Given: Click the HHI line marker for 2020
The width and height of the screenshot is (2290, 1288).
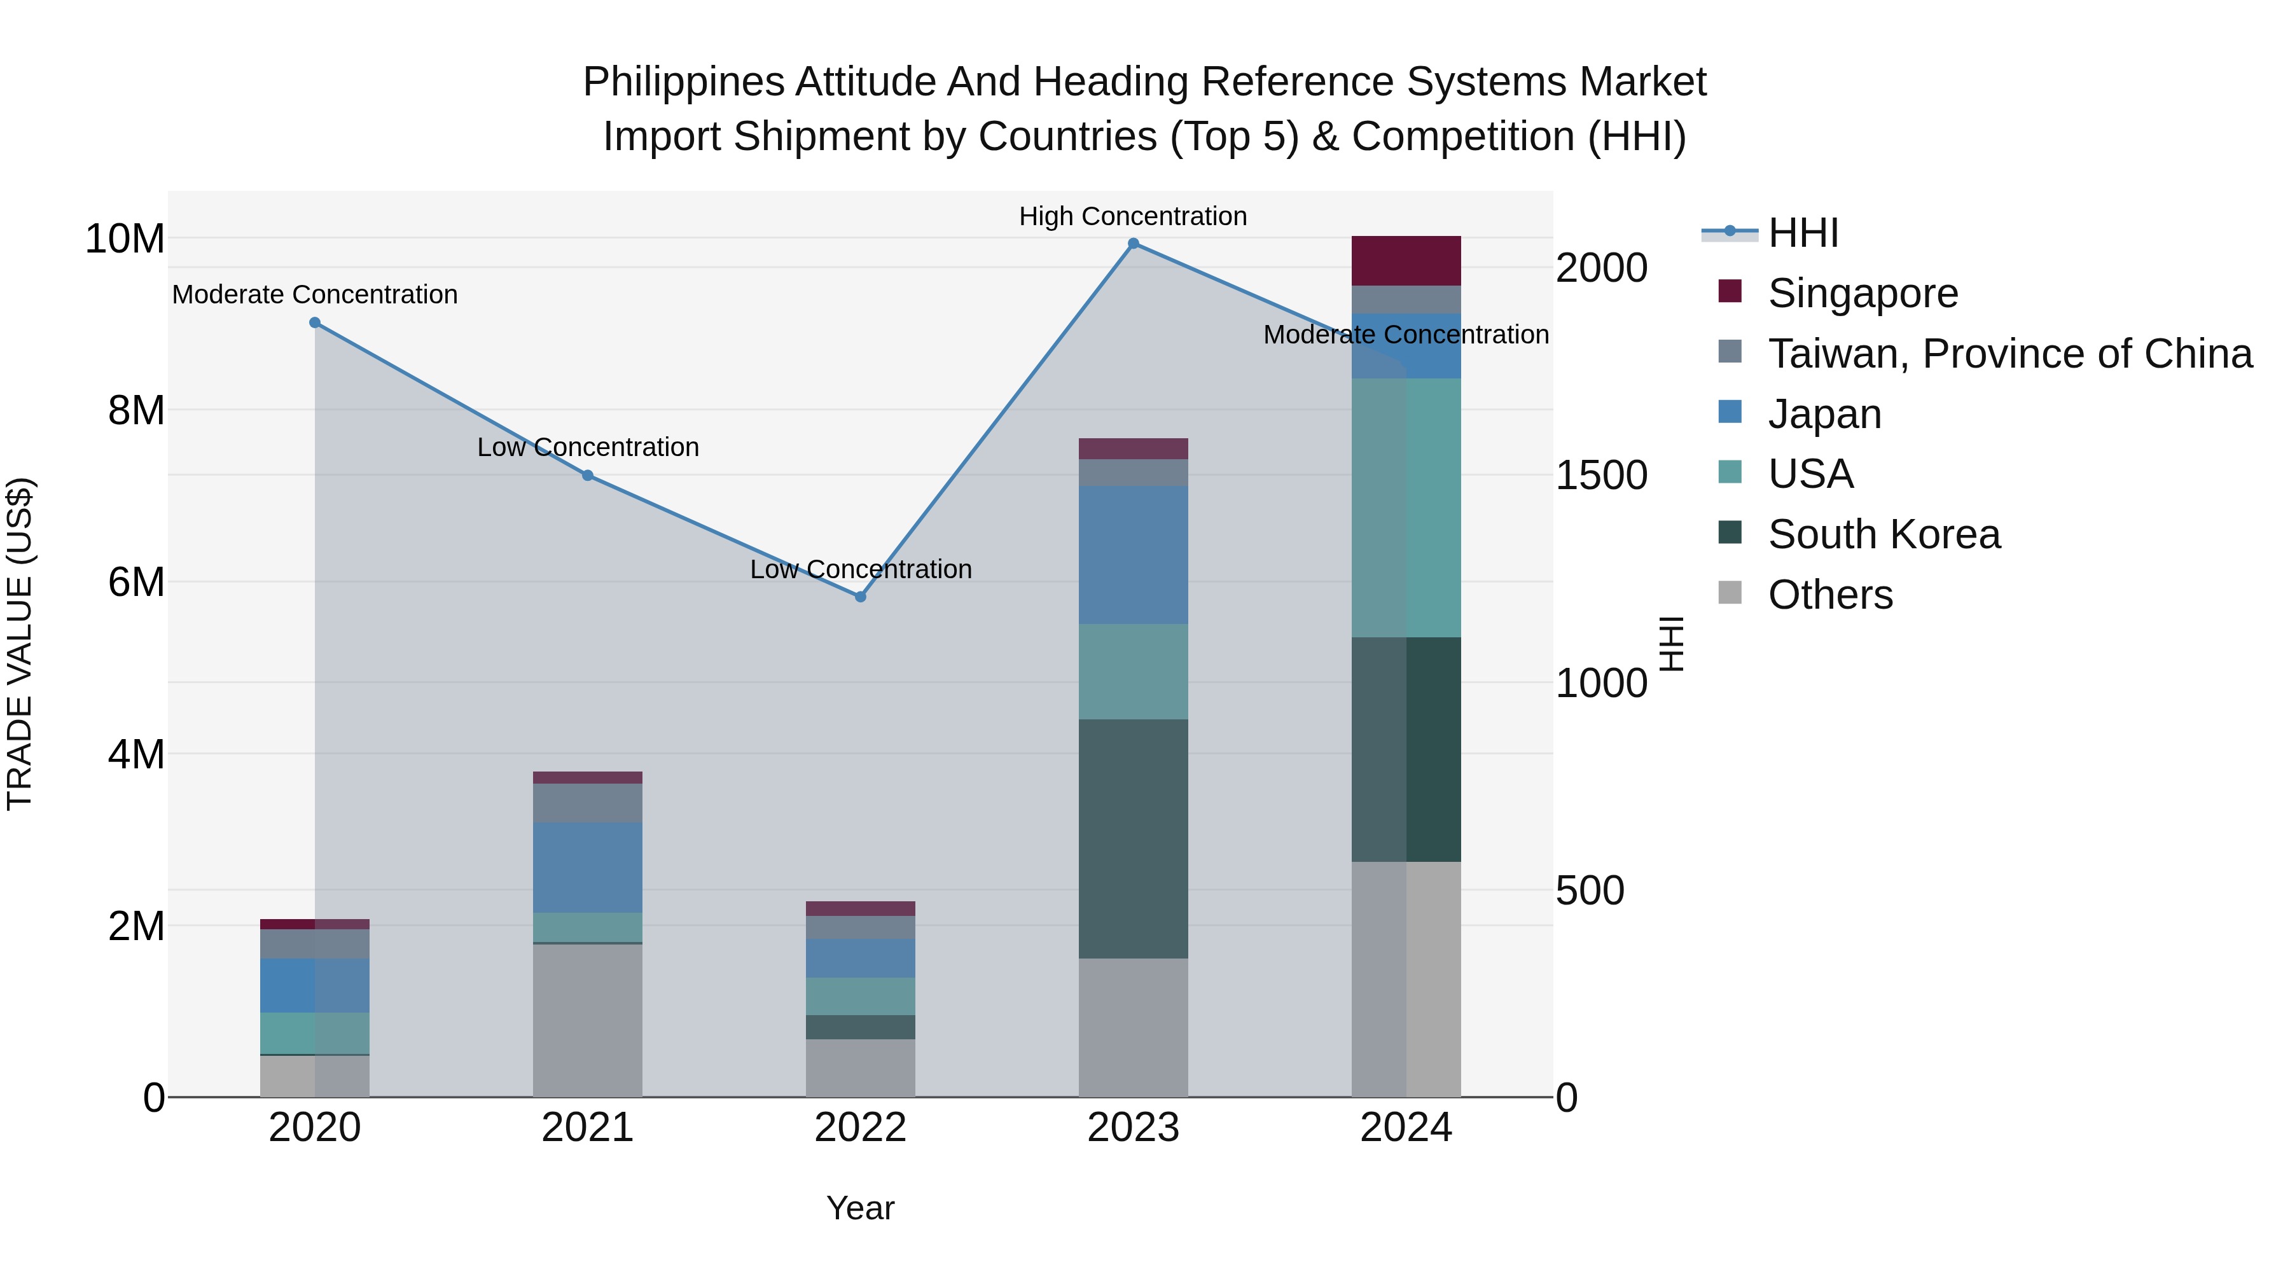Looking at the screenshot, I should [x=315, y=322].
